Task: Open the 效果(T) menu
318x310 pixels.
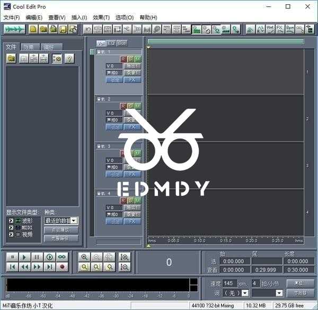Action: point(101,18)
